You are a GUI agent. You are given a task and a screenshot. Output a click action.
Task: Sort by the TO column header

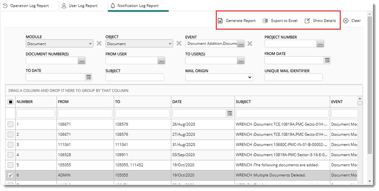pyautogui.click(x=118, y=102)
